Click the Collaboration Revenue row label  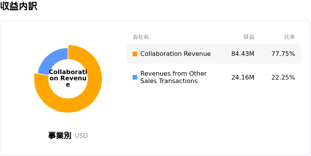coord(176,54)
